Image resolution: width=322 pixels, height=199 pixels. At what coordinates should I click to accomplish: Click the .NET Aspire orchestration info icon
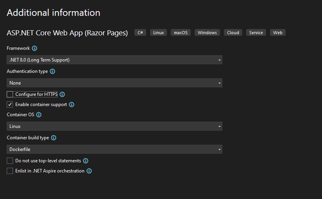tap(89, 171)
